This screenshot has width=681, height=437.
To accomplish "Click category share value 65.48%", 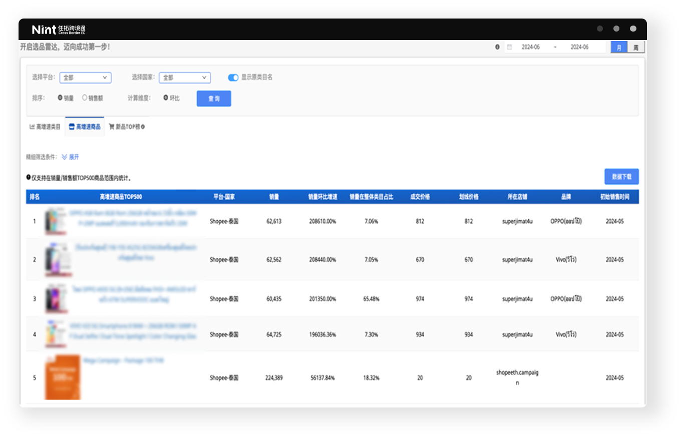I will coord(371,299).
